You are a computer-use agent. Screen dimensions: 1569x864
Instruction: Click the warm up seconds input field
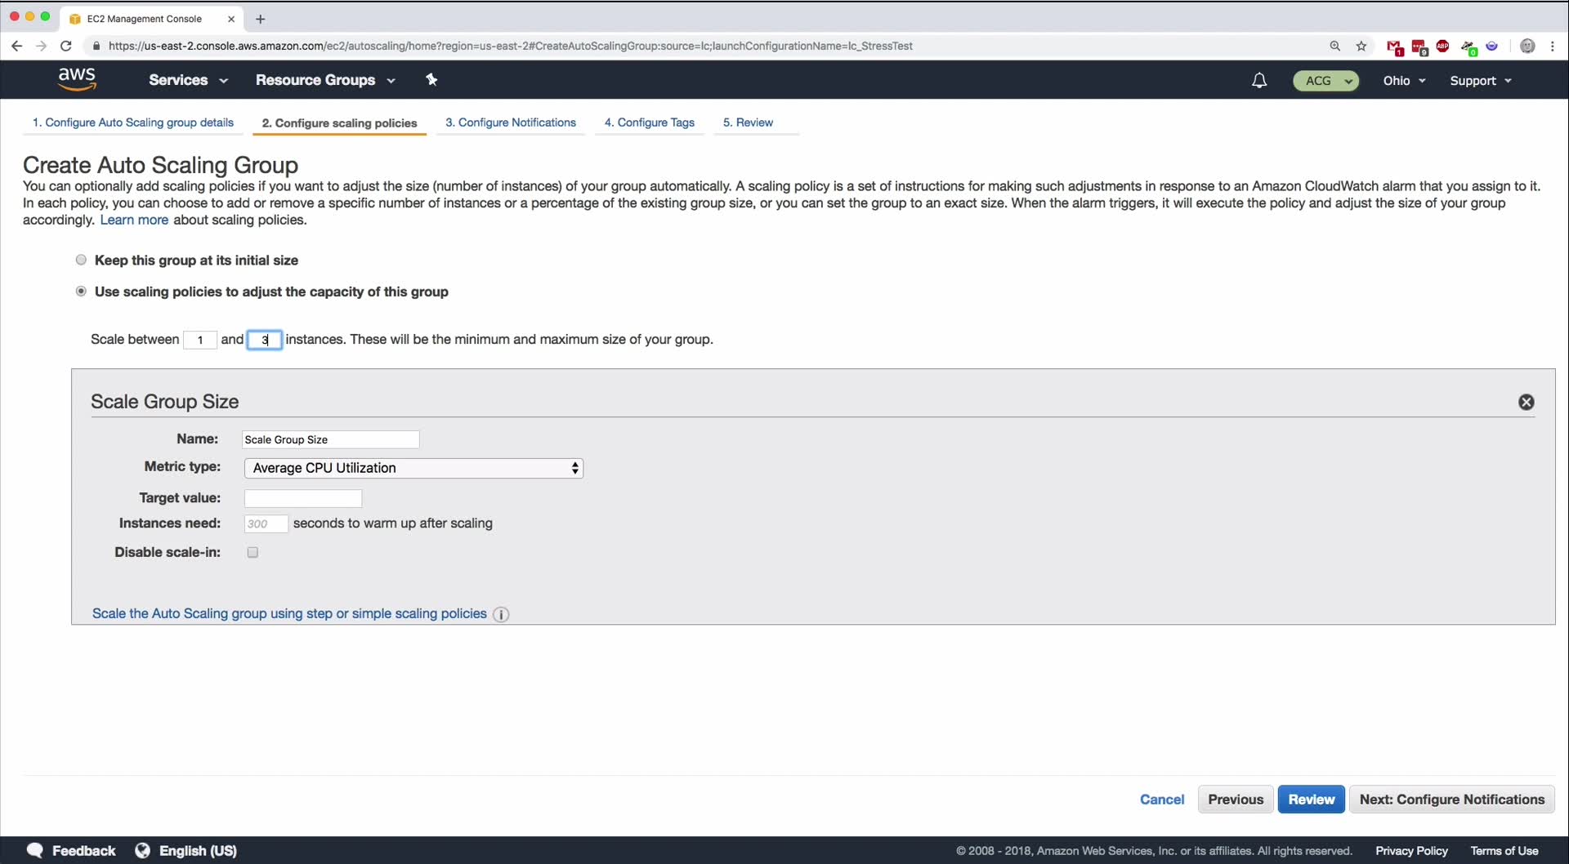coord(266,523)
